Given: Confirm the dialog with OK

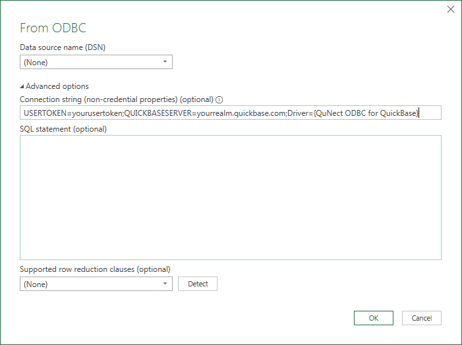Looking at the screenshot, I should (374, 318).
